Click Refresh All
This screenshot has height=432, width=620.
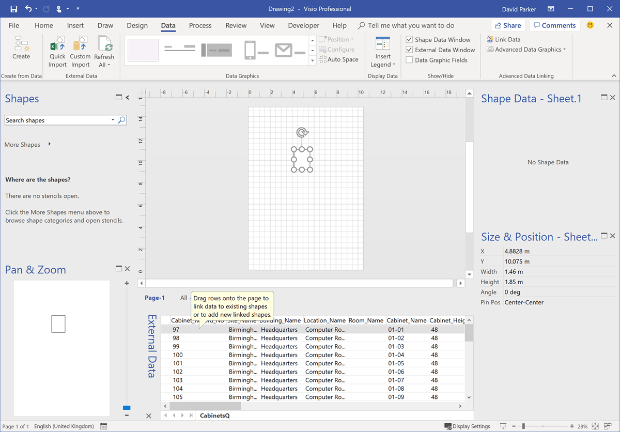coord(104,50)
